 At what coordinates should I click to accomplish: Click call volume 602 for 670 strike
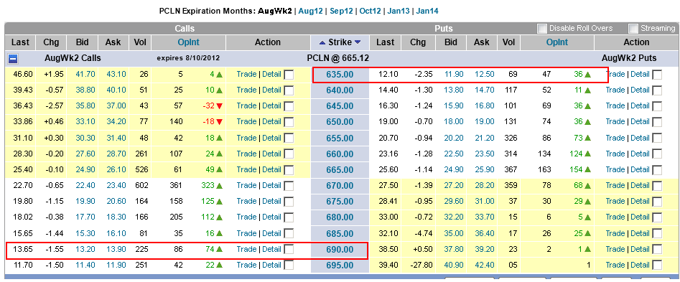point(141,185)
